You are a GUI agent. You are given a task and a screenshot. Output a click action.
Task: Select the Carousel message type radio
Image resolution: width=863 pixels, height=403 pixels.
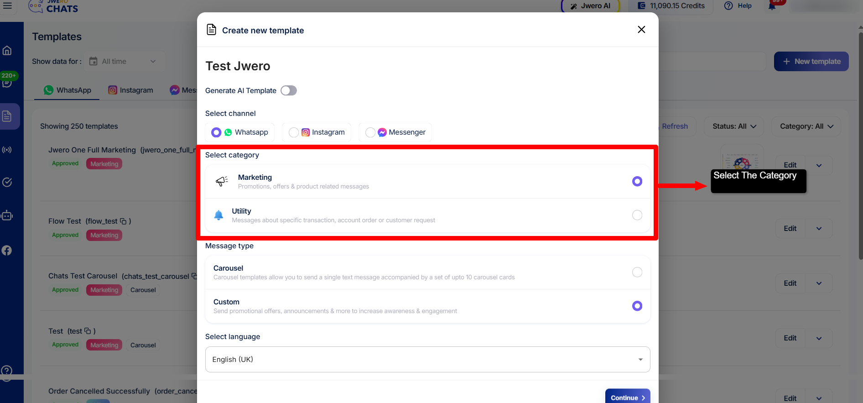tap(637, 272)
